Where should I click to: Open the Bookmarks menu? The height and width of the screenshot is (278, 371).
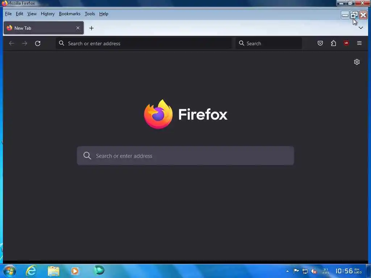pyautogui.click(x=70, y=14)
